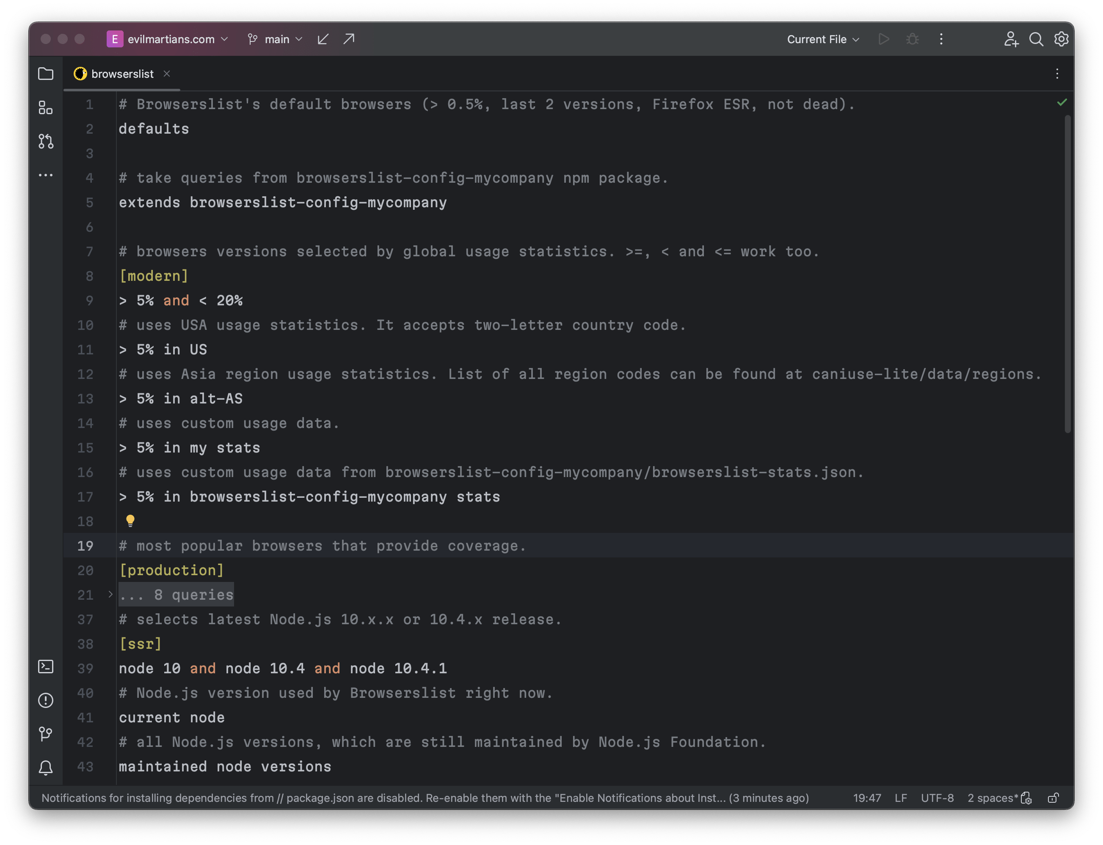Click the '> 5% in US' query
This screenshot has height=845, width=1103.
click(x=163, y=349)
